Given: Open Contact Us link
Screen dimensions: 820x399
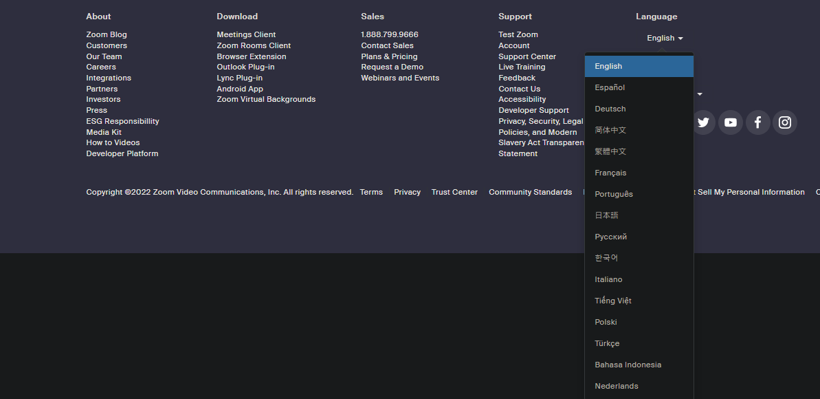Looking at the screenshot, I should 520,89.
